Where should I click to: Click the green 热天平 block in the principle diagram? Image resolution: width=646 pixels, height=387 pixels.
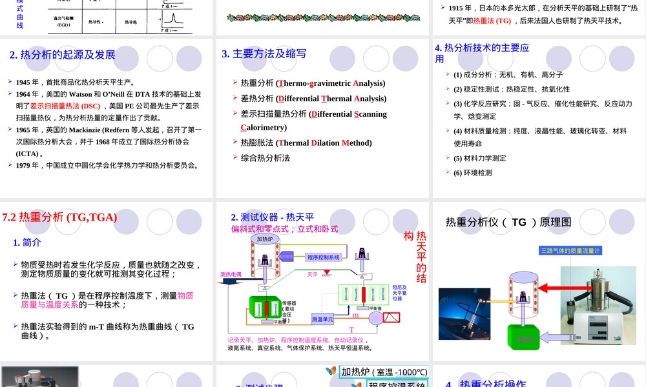524,337
